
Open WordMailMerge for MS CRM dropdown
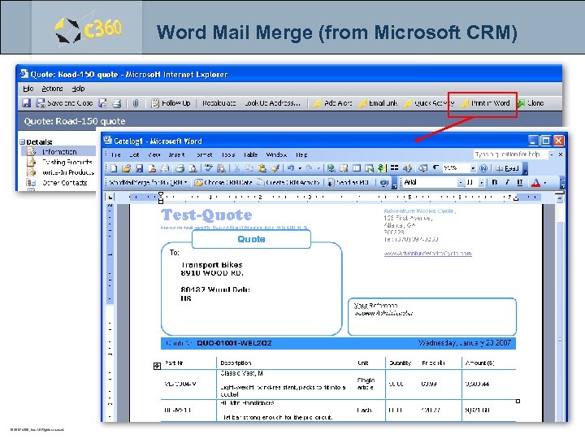[148, 183]
